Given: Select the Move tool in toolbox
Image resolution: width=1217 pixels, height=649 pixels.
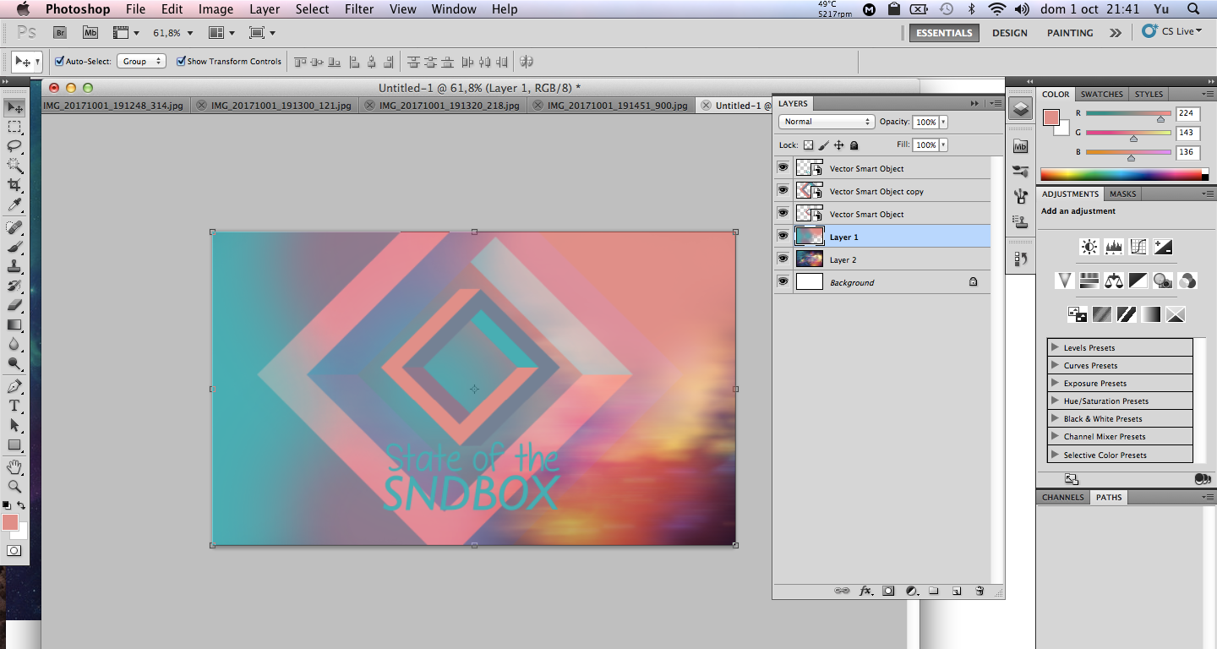Looking at the screenshot, I should coord(14,108).
